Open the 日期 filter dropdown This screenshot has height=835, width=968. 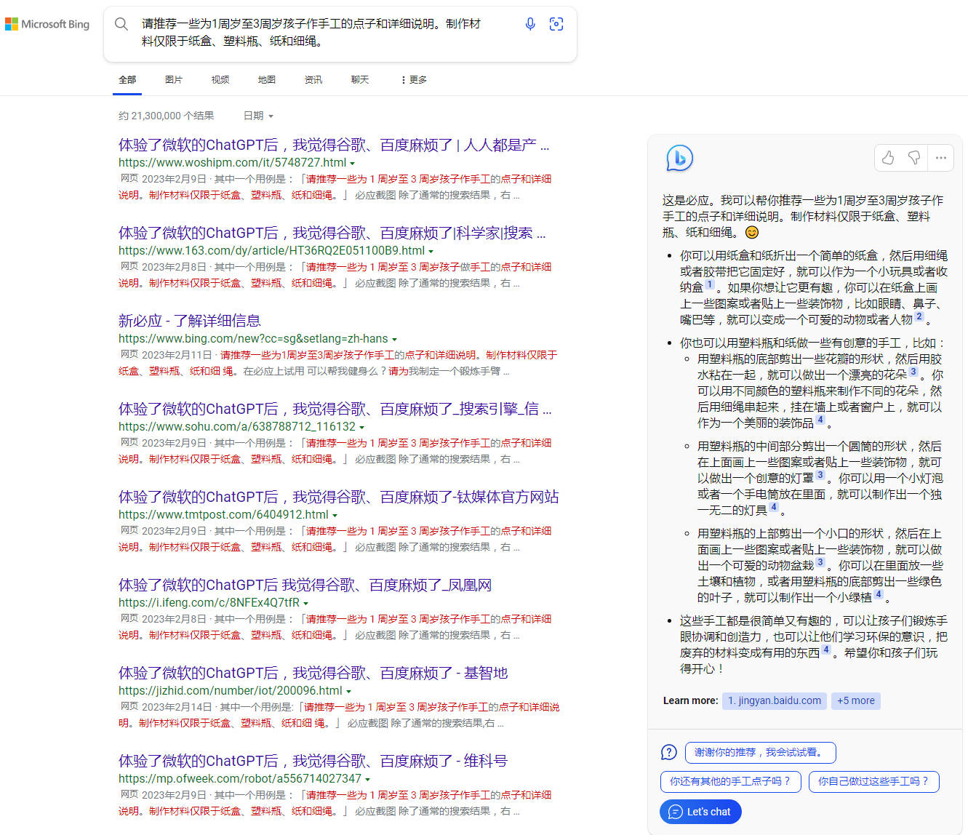click(x=258, y=116)
